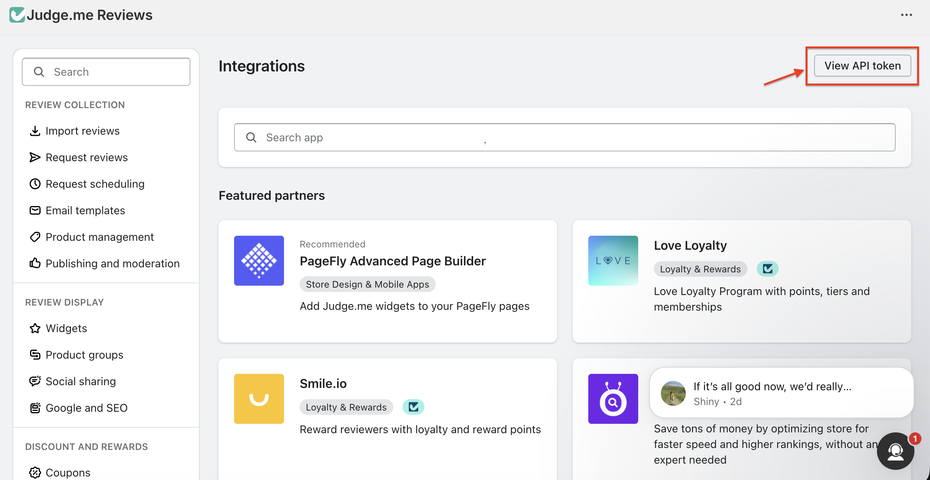Viewport: 930px width, 480px height.
Task: Go to Request reviews page
Action: [x=87, y=157]
